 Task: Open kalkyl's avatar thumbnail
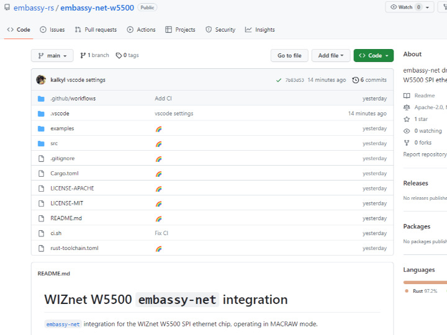tap(41, 80)
